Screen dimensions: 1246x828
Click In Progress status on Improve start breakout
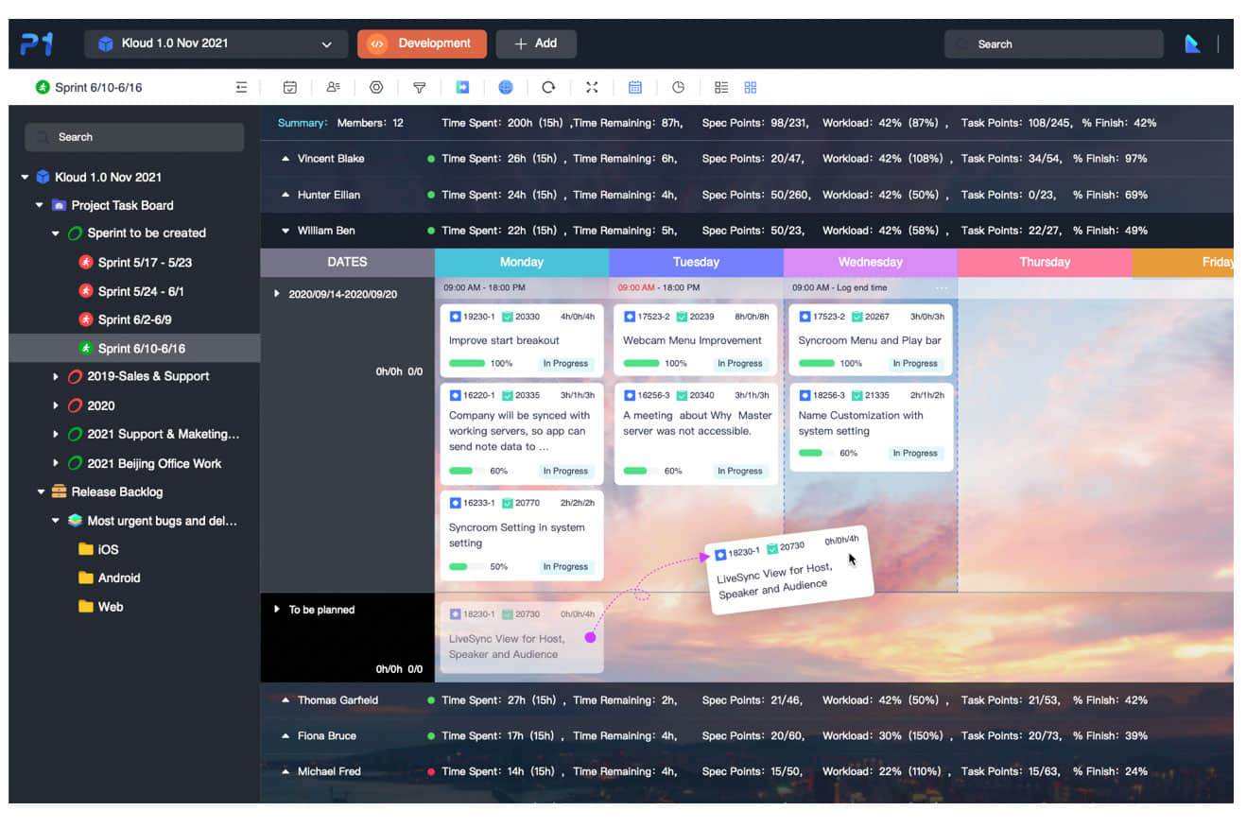click(x=565, y=363)
